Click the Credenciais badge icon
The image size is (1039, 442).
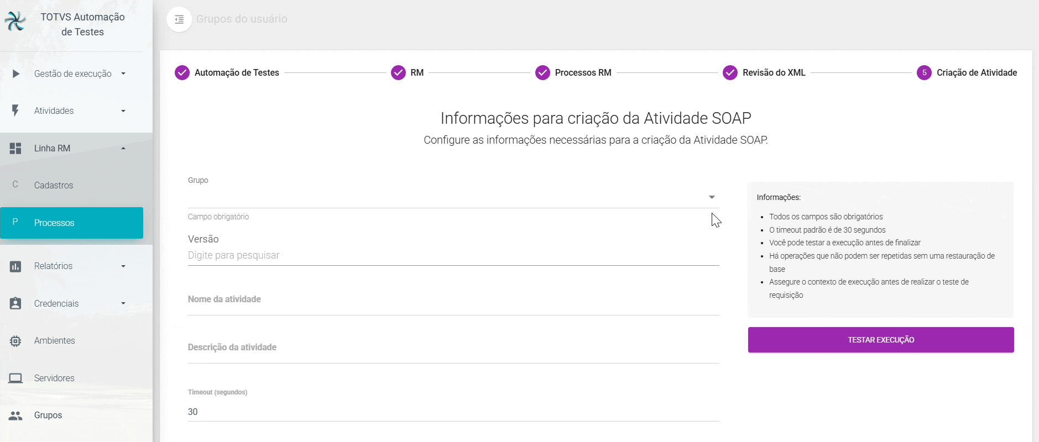[15, 303]
